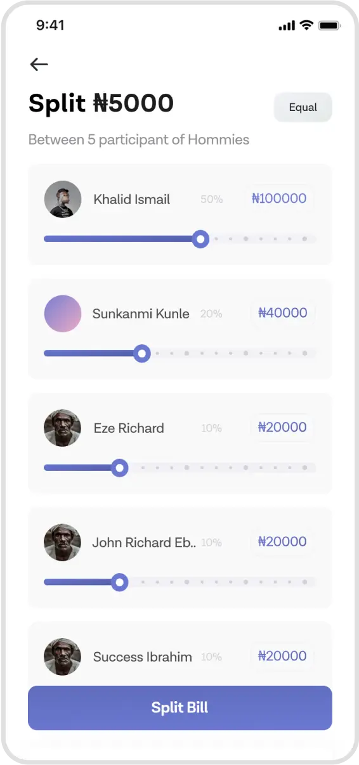Edit Eze Richard's ₦20000 amount

[282, 427]
